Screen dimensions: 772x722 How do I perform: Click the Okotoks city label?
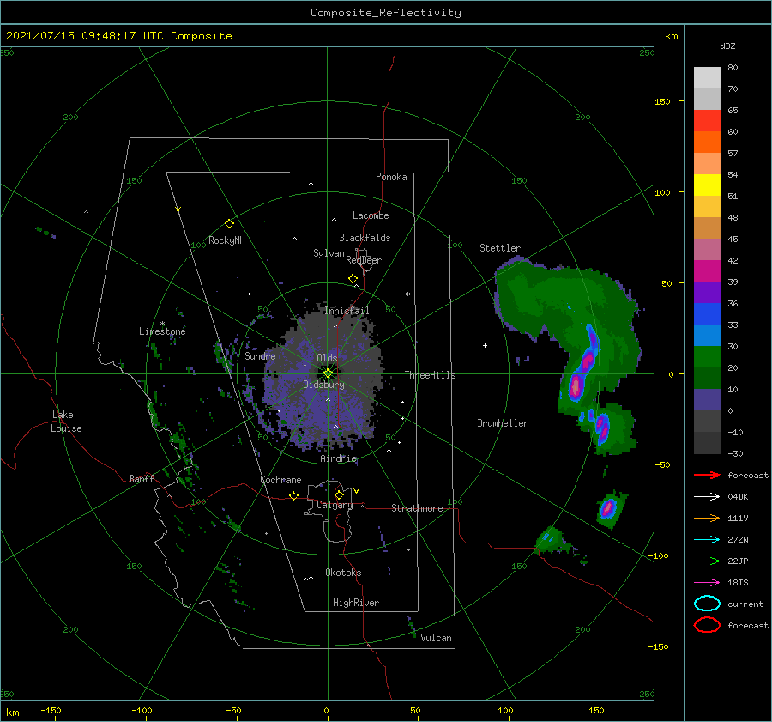tap(343, 573)
